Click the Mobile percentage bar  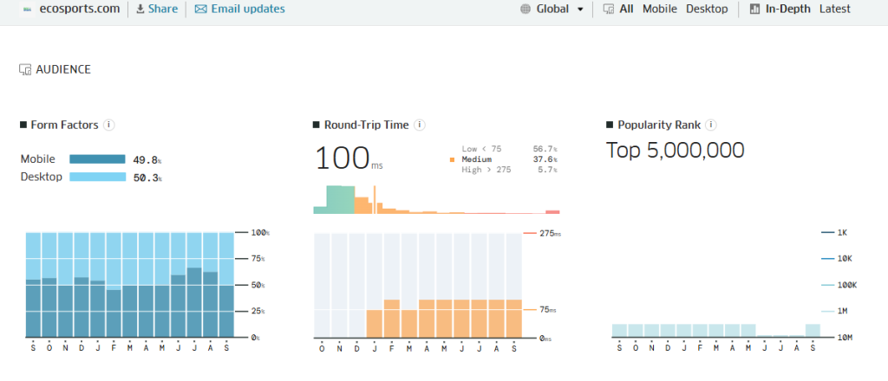[x=97, y=159]
